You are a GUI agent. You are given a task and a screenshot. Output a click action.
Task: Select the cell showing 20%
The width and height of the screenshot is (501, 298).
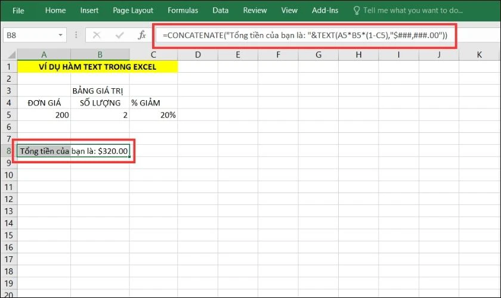point(153,115)
